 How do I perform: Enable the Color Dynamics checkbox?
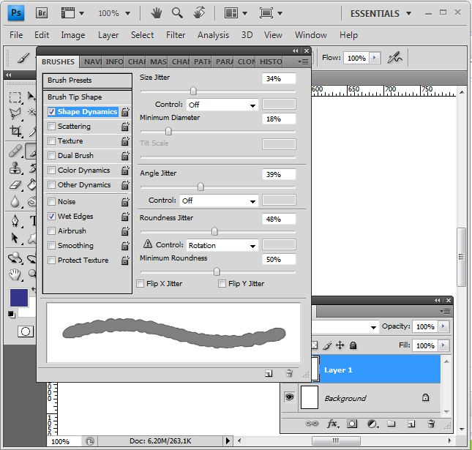coord(51,170)
